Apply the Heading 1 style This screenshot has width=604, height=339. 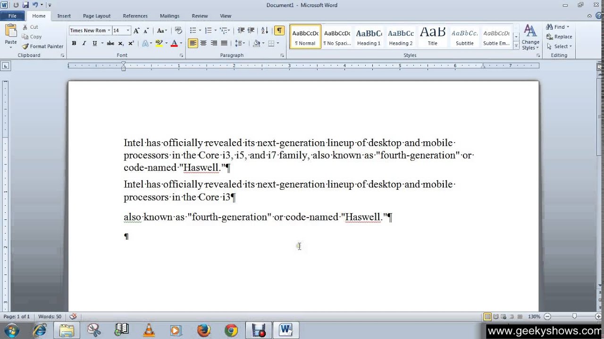tap(369, 37)
